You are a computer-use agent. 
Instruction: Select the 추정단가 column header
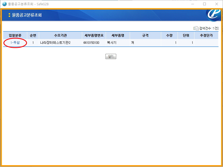click(206, 35)
